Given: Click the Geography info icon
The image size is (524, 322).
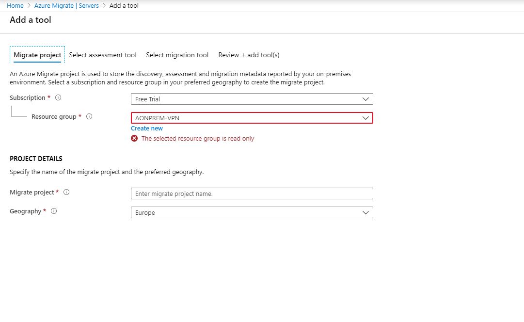Looking at the screenshot, I should [x=54, y=211].
